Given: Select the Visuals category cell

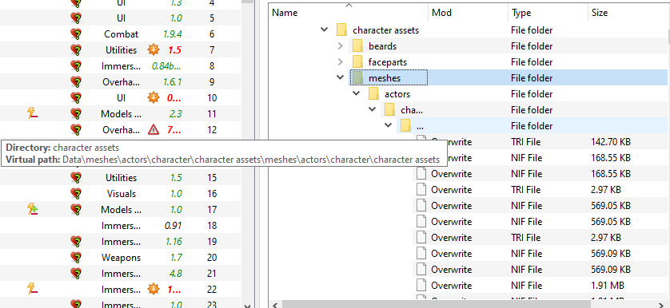Looking at the screenshot, I should [x=122, y=194].
